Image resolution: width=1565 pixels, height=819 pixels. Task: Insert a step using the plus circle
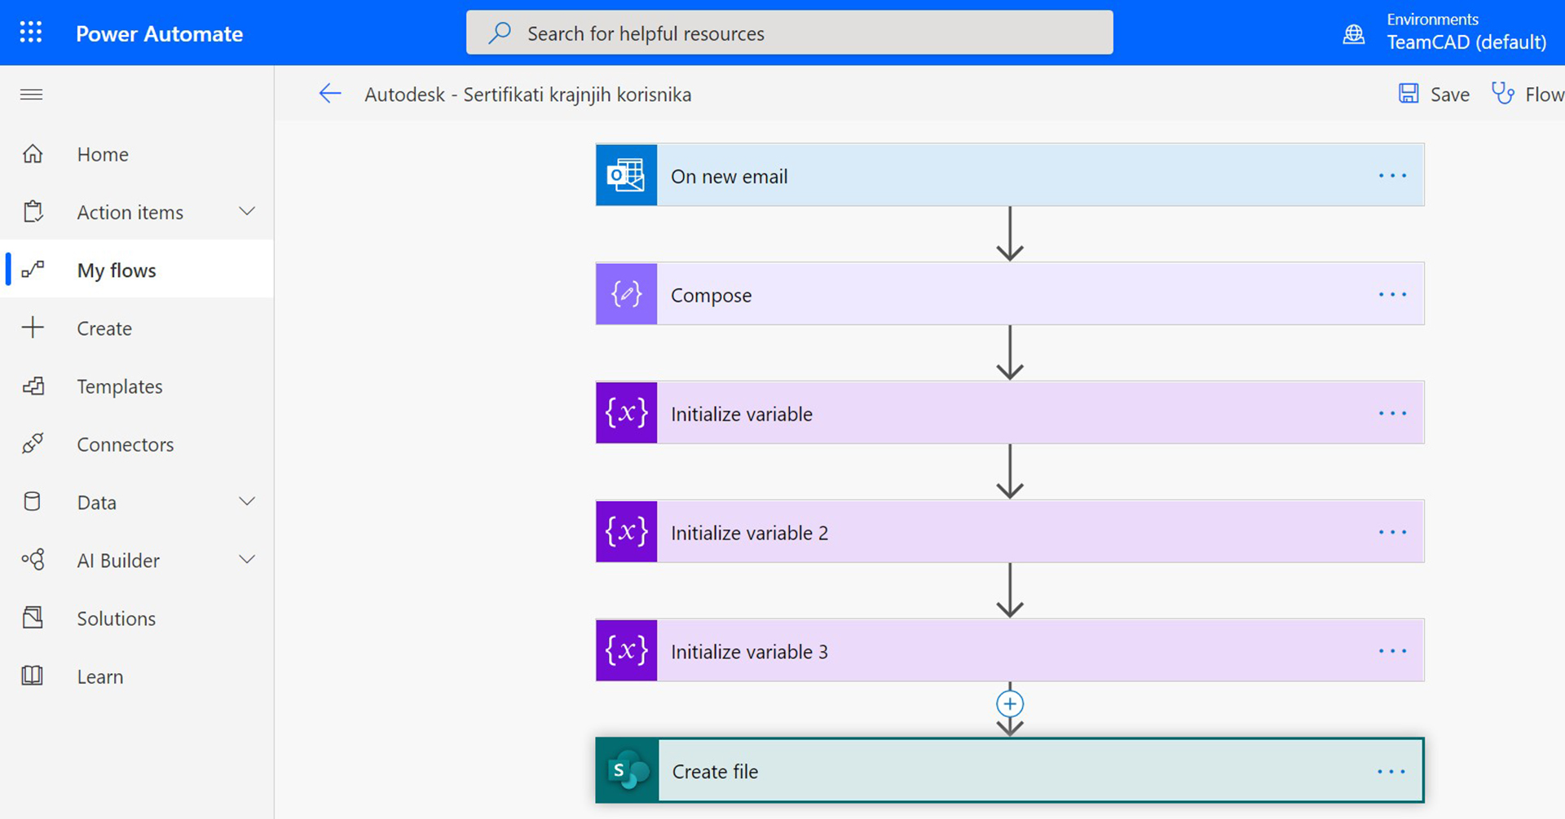(x=1010, y=703)
